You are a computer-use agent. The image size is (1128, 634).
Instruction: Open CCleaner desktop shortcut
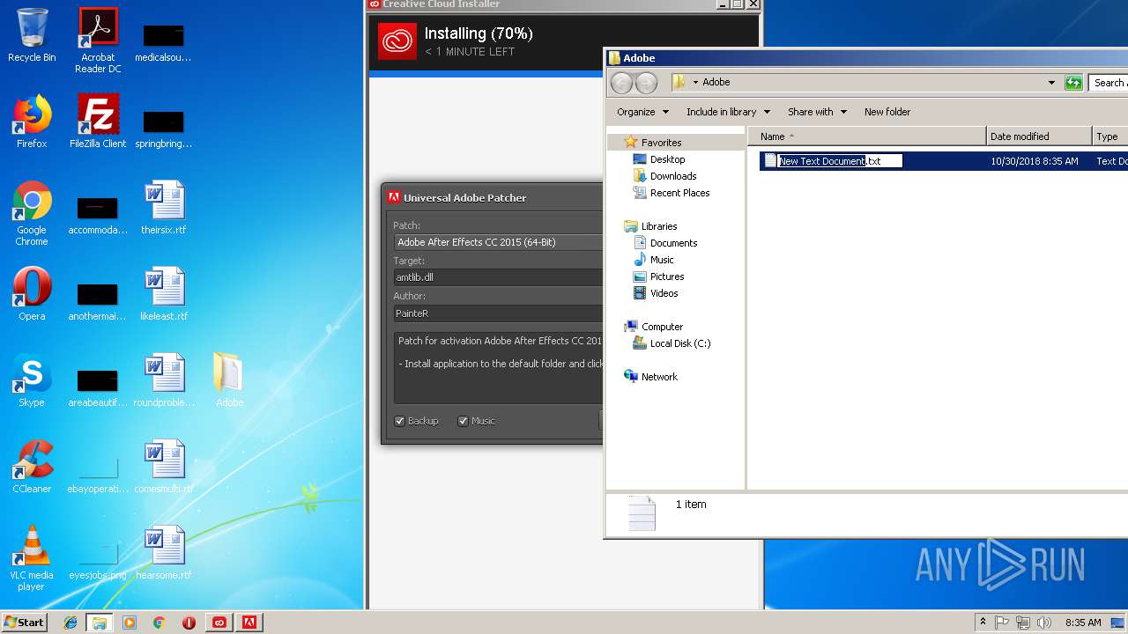click(x=32, y=467)
